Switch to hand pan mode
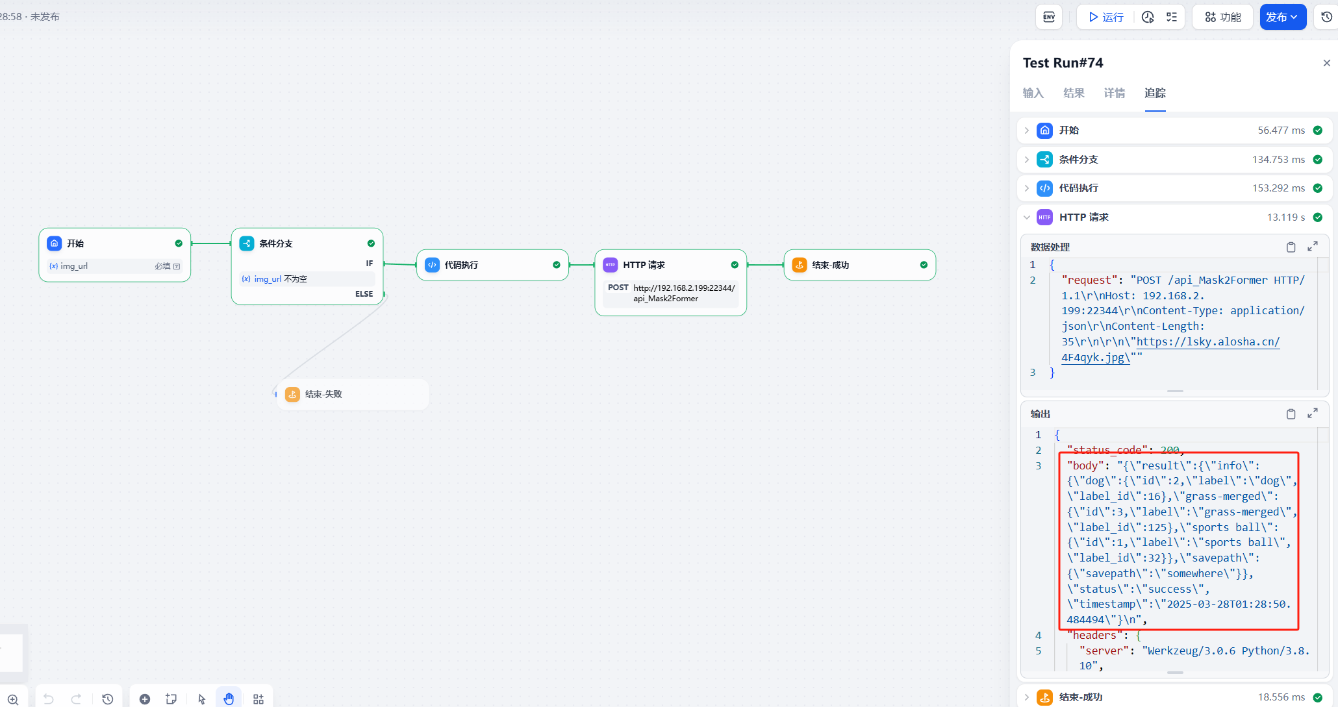Screen dimensions: 1338x707 tap(229, 699)
